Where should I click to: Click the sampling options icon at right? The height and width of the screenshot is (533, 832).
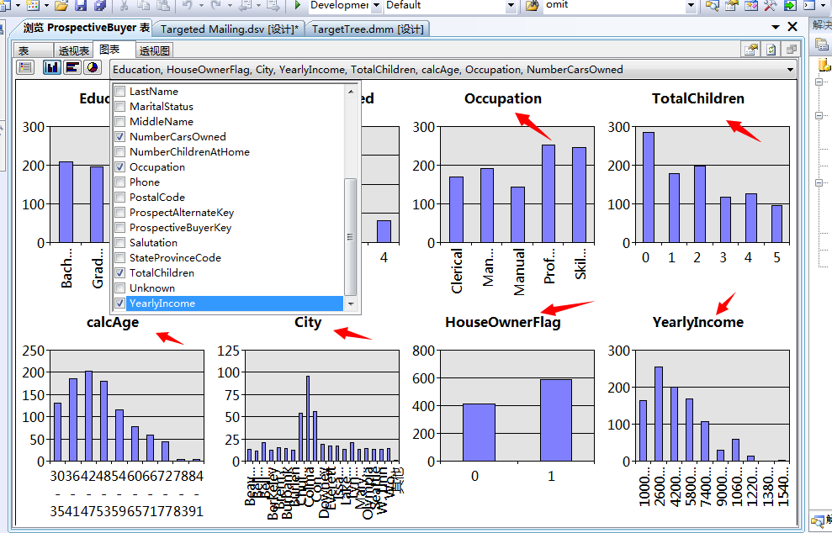coord(751,50)
